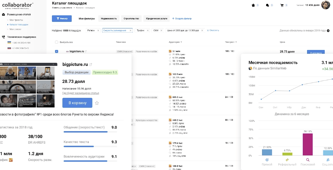This screenshot has height=170, width=333.
Task: Click the traffic icon next to 103.9 млн
Action: [x=170, y=74]
